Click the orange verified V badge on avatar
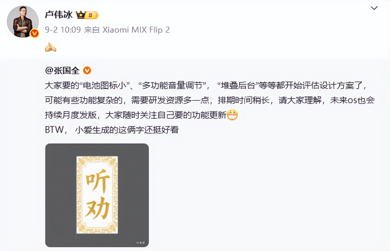The width and height of the screenshot is (390, 251). (34, 33)
